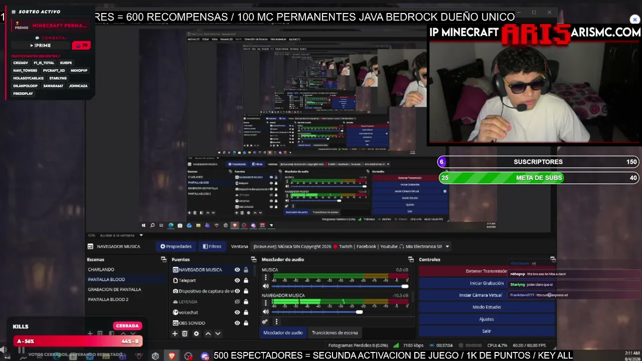
Task: Toggle lock on NAVEGADOR MUSICA source
Action: [246, 270]
